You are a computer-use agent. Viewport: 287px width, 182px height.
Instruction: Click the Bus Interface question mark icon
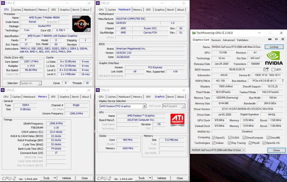(283, 81)
